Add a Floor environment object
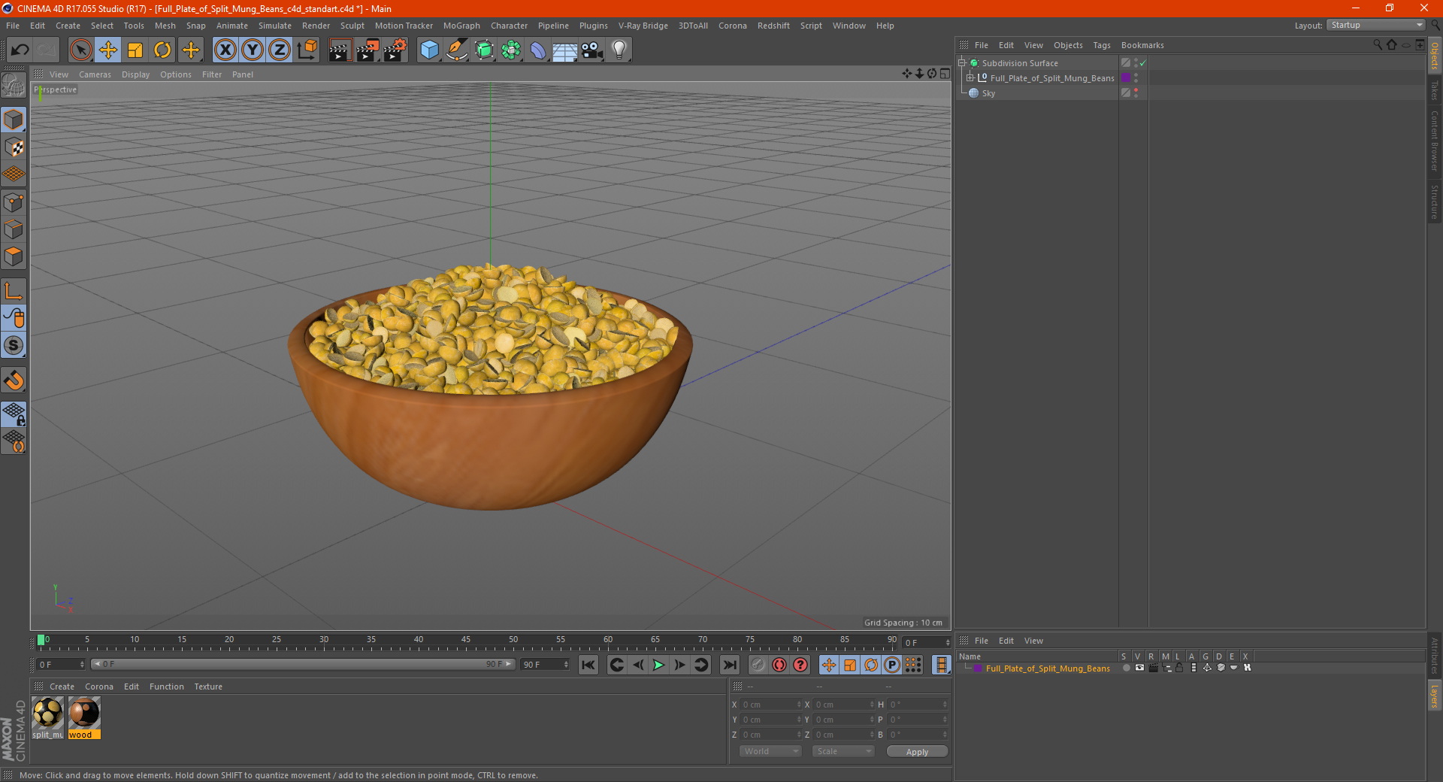The width and height of the screenshot is (1443, 782). click(x=564, y=50)
